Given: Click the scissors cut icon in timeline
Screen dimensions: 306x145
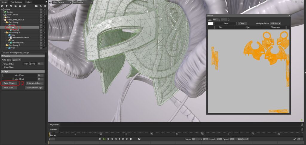Looking at the screenshot, I should click(100, 139).
